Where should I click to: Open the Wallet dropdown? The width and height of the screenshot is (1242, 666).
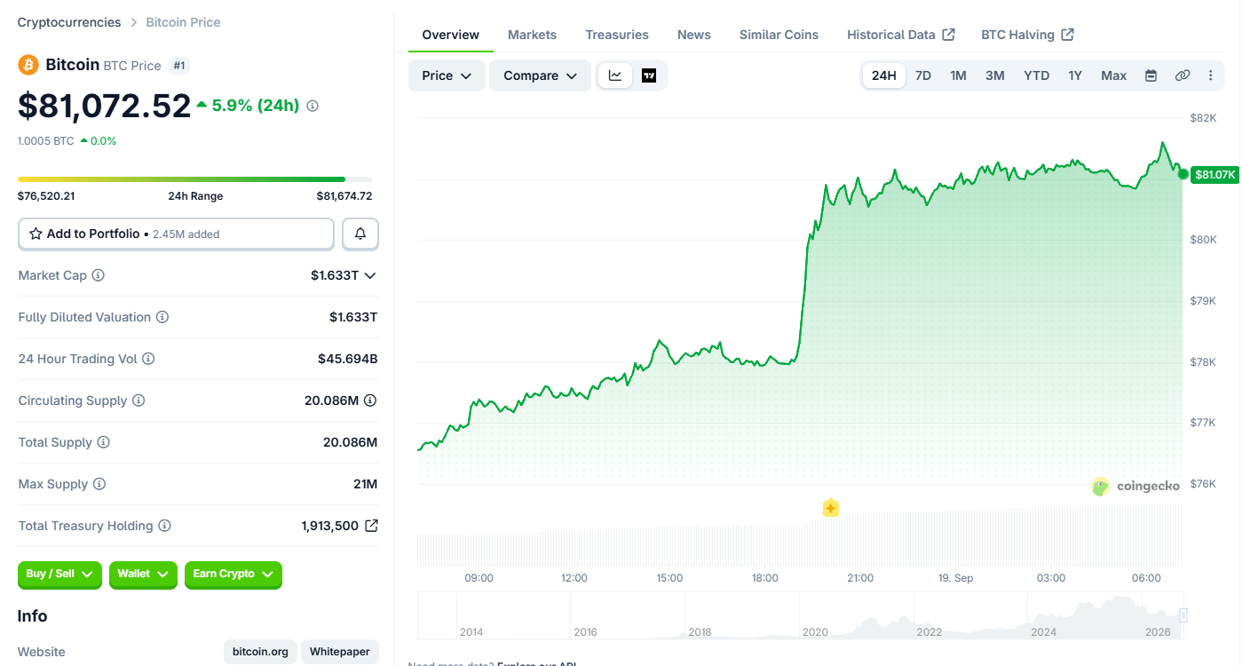pyautogui.click(x=143, y=575)
